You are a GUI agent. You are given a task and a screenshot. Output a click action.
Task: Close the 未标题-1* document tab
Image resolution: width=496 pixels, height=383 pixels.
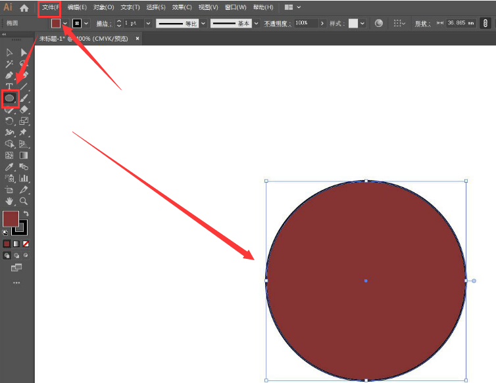point(137,39)
